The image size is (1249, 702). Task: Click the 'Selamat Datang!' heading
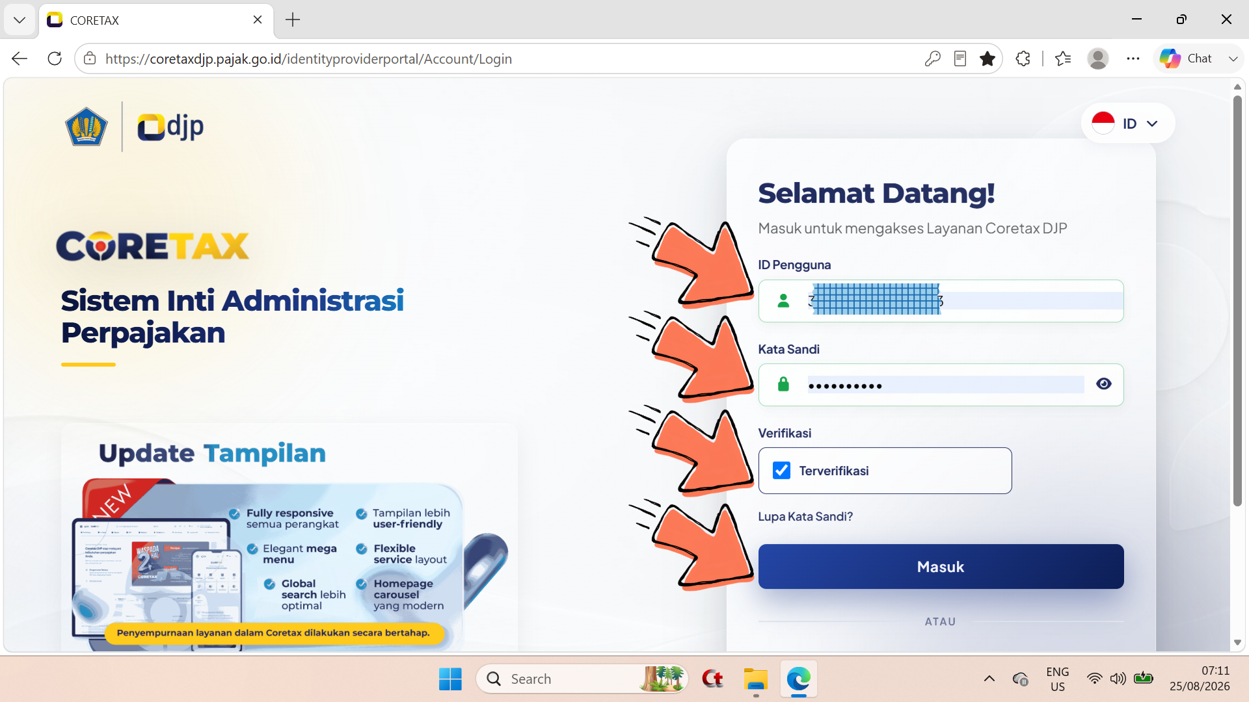(x=876, y=193)
